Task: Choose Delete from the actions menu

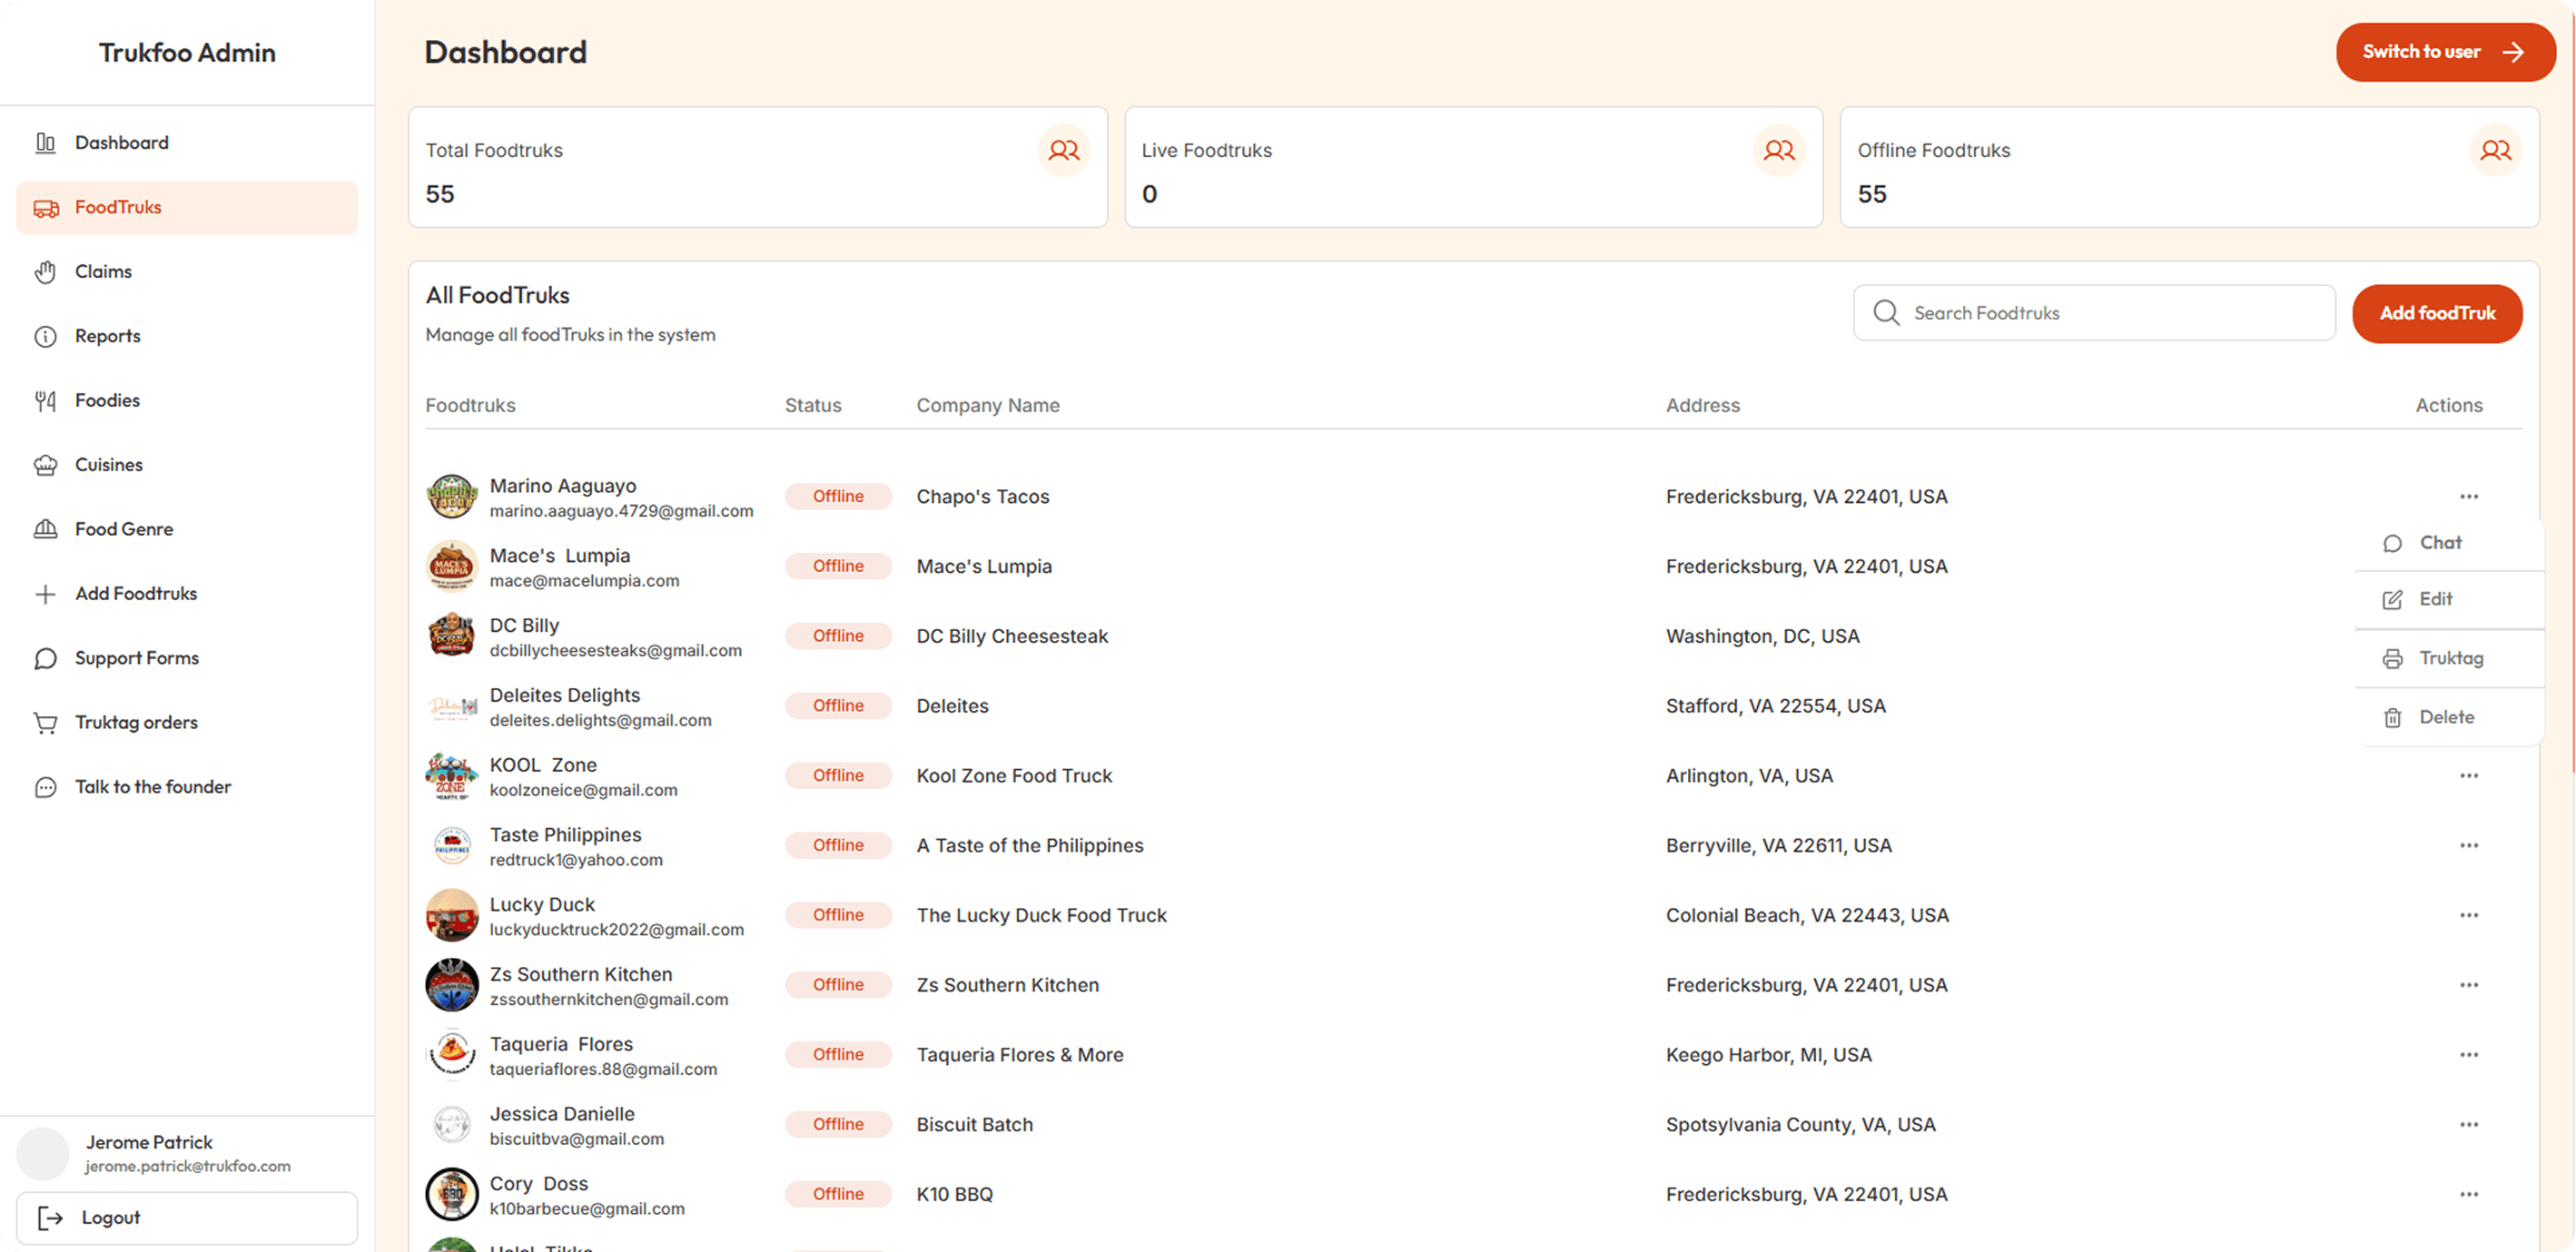Action: coord(2448,717)
